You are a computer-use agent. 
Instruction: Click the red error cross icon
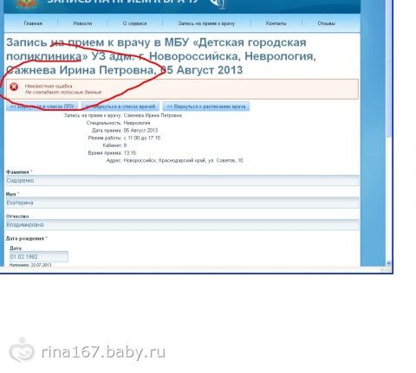[x=14, y=87]
